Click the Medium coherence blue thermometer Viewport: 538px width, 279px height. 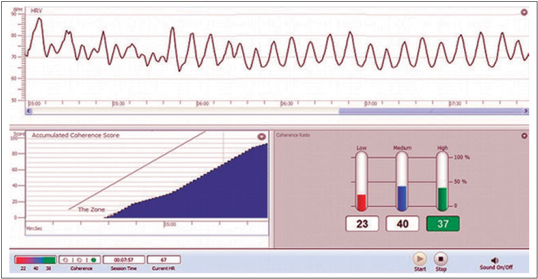tap(402, 182)
